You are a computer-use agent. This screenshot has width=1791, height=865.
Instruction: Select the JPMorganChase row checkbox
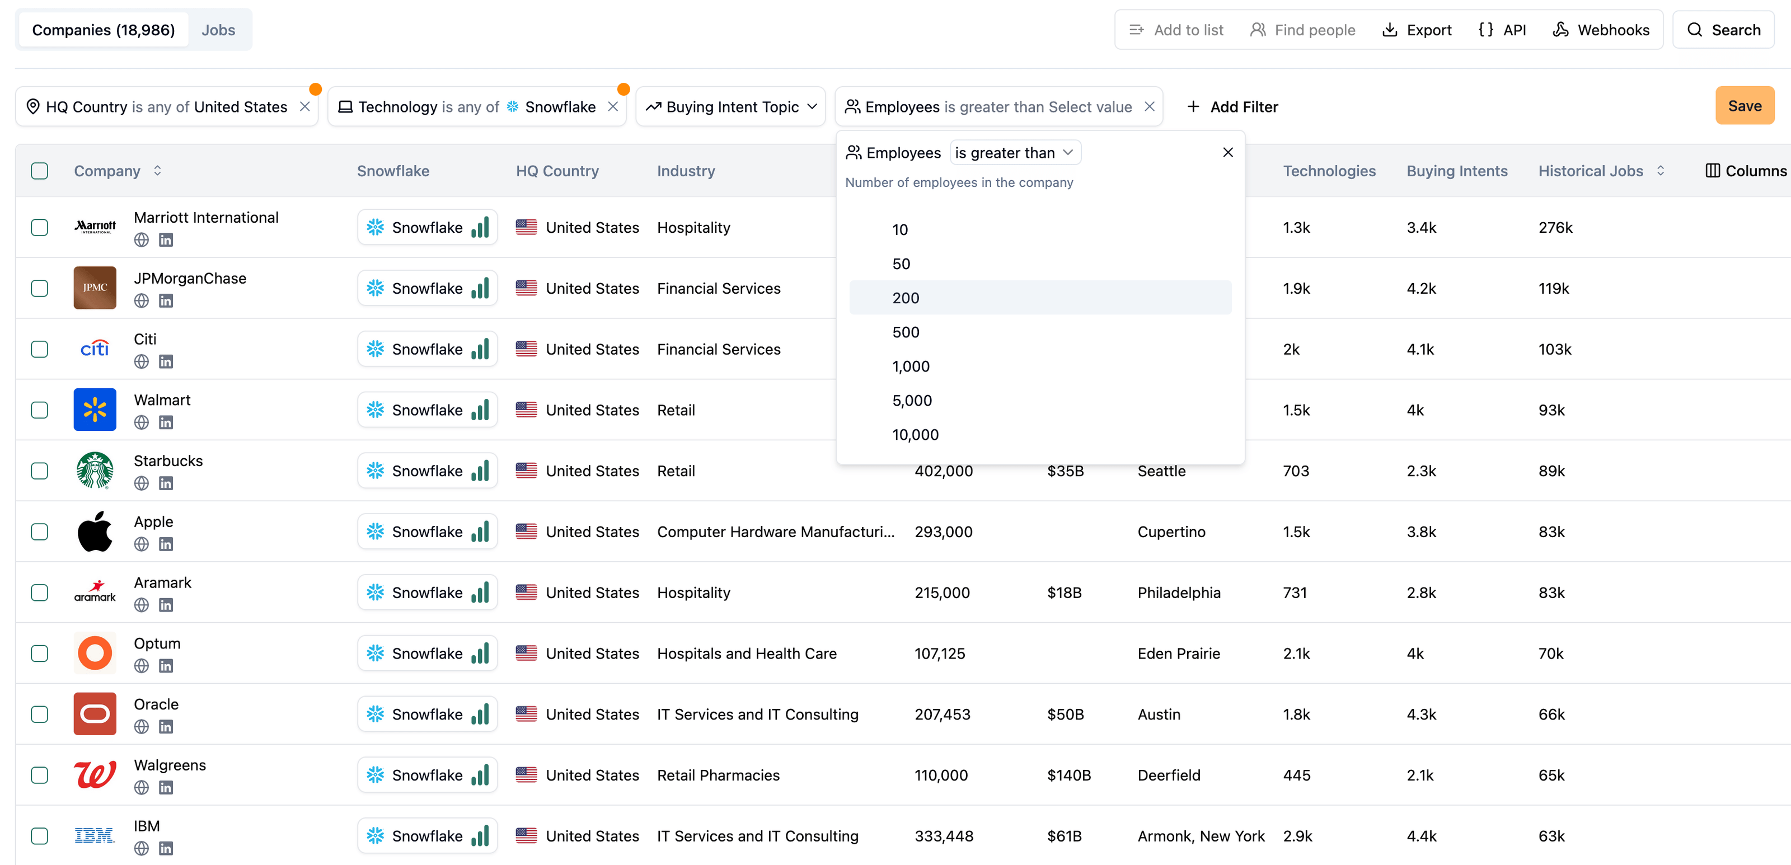pyautogui.click(x=40, y=288)
